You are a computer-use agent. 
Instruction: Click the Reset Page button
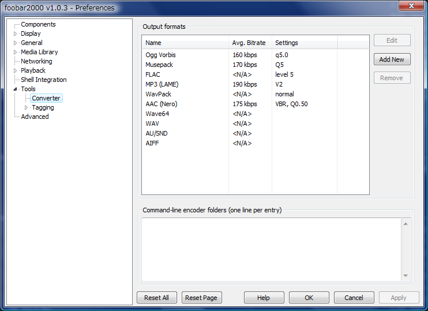click(x=201, y=298)
